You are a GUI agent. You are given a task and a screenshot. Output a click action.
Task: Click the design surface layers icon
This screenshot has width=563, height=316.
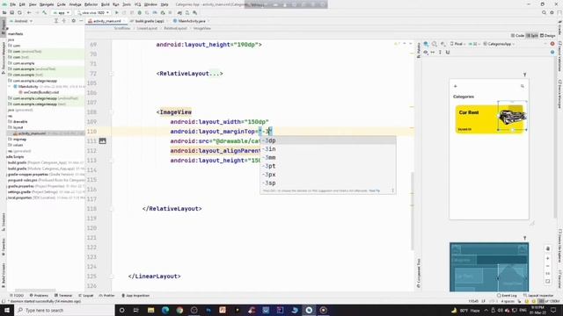[x=426, y=44]
